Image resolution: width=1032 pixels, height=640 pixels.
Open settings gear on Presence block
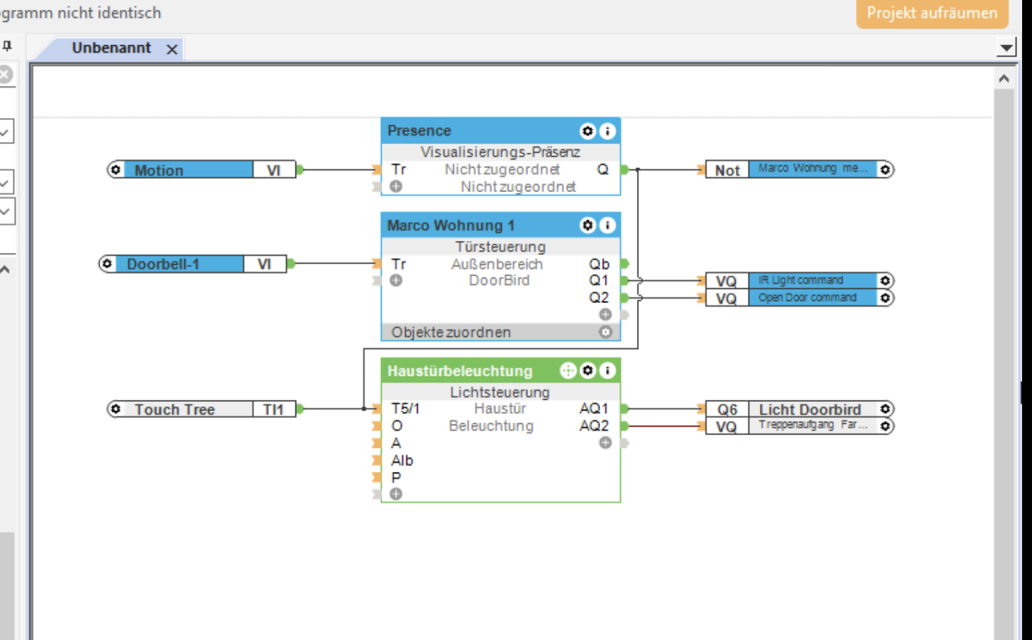pyautogui.click(x=587, y=131)
